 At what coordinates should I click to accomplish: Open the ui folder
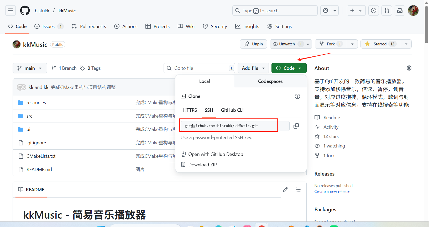coord(28,129)
